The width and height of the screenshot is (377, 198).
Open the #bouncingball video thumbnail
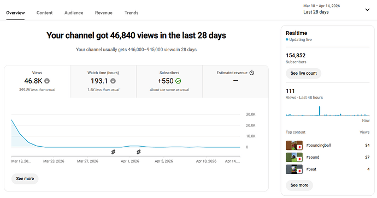click(x=294, y=146)
